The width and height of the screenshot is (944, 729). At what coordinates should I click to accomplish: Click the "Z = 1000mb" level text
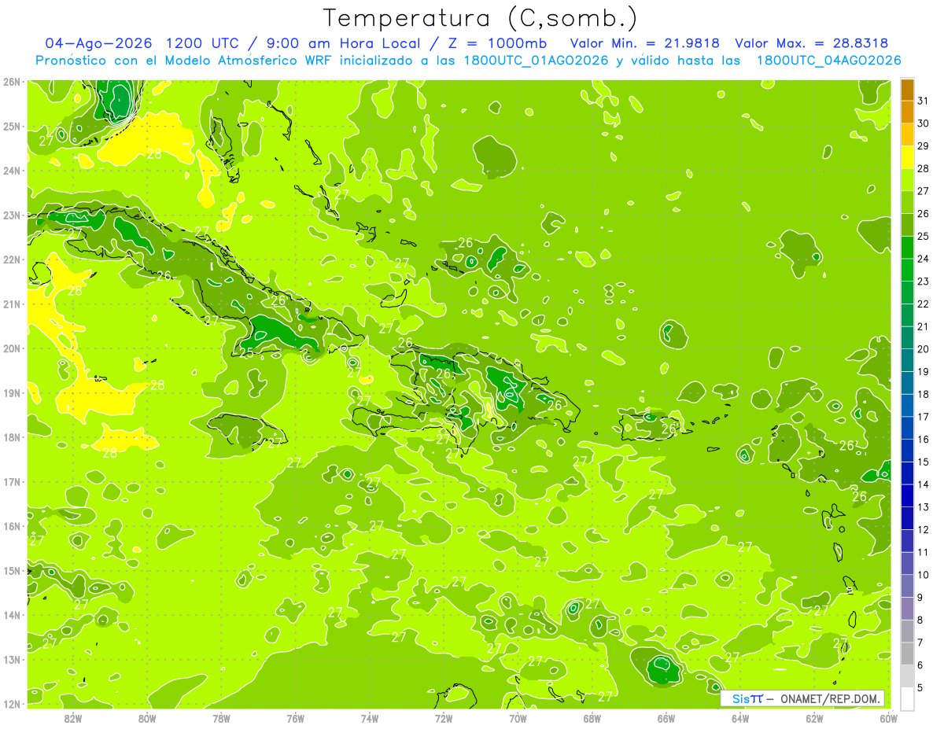pos(496,43)
